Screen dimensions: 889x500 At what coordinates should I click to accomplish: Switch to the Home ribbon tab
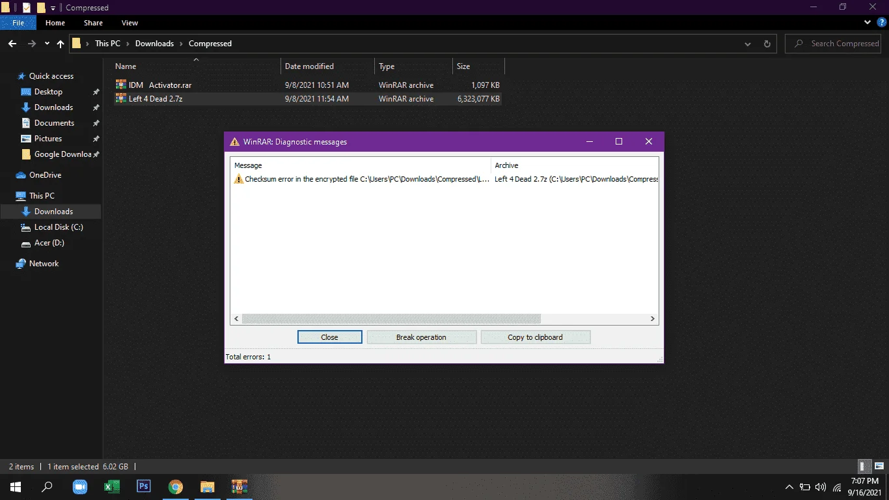tap(55, 23)
